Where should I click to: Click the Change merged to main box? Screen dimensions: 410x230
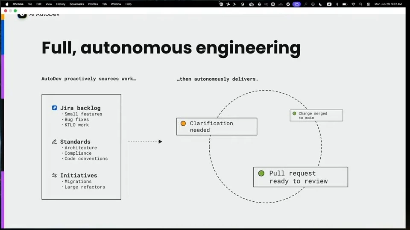pos(316,115)
